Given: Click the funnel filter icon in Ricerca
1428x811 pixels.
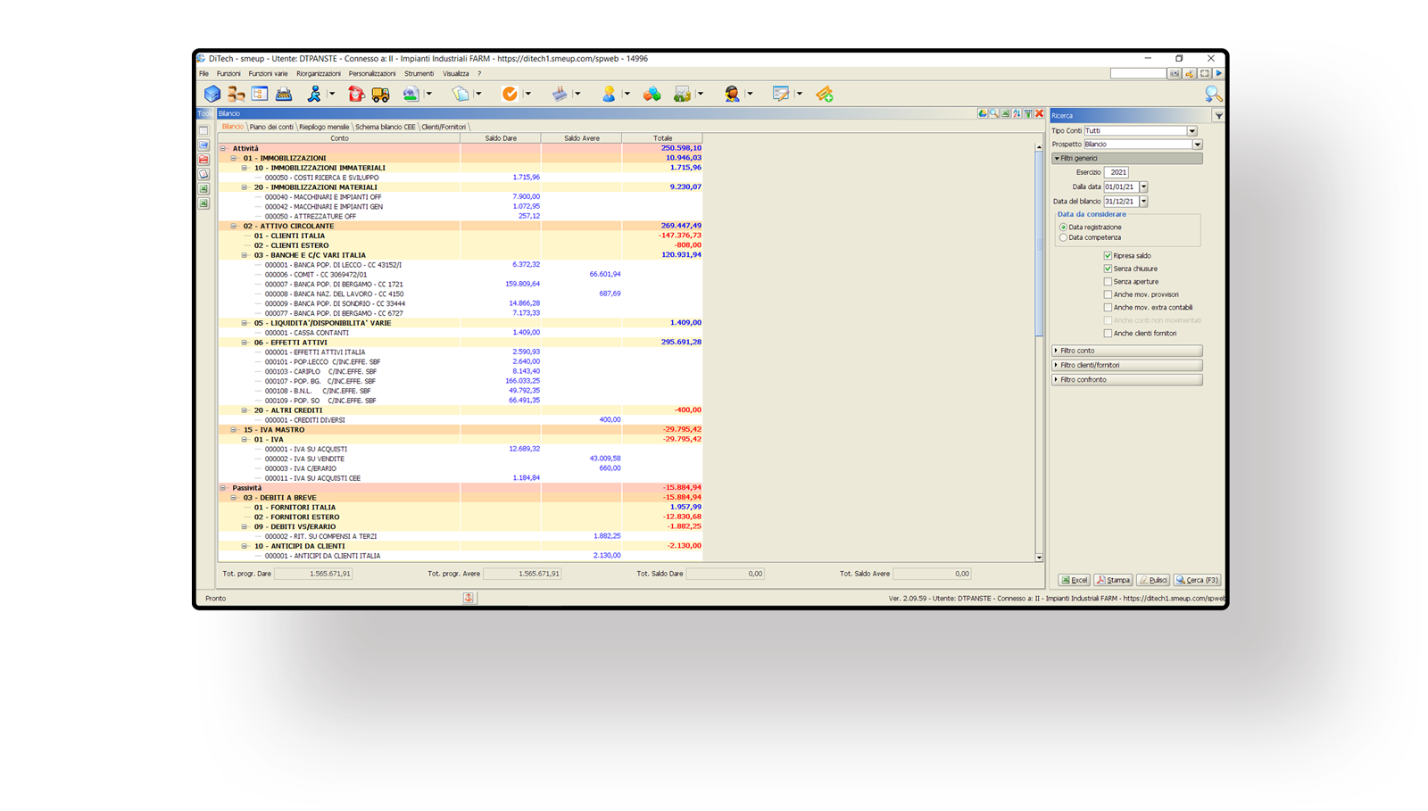Looking at the screenshot, I should 1218,115.
